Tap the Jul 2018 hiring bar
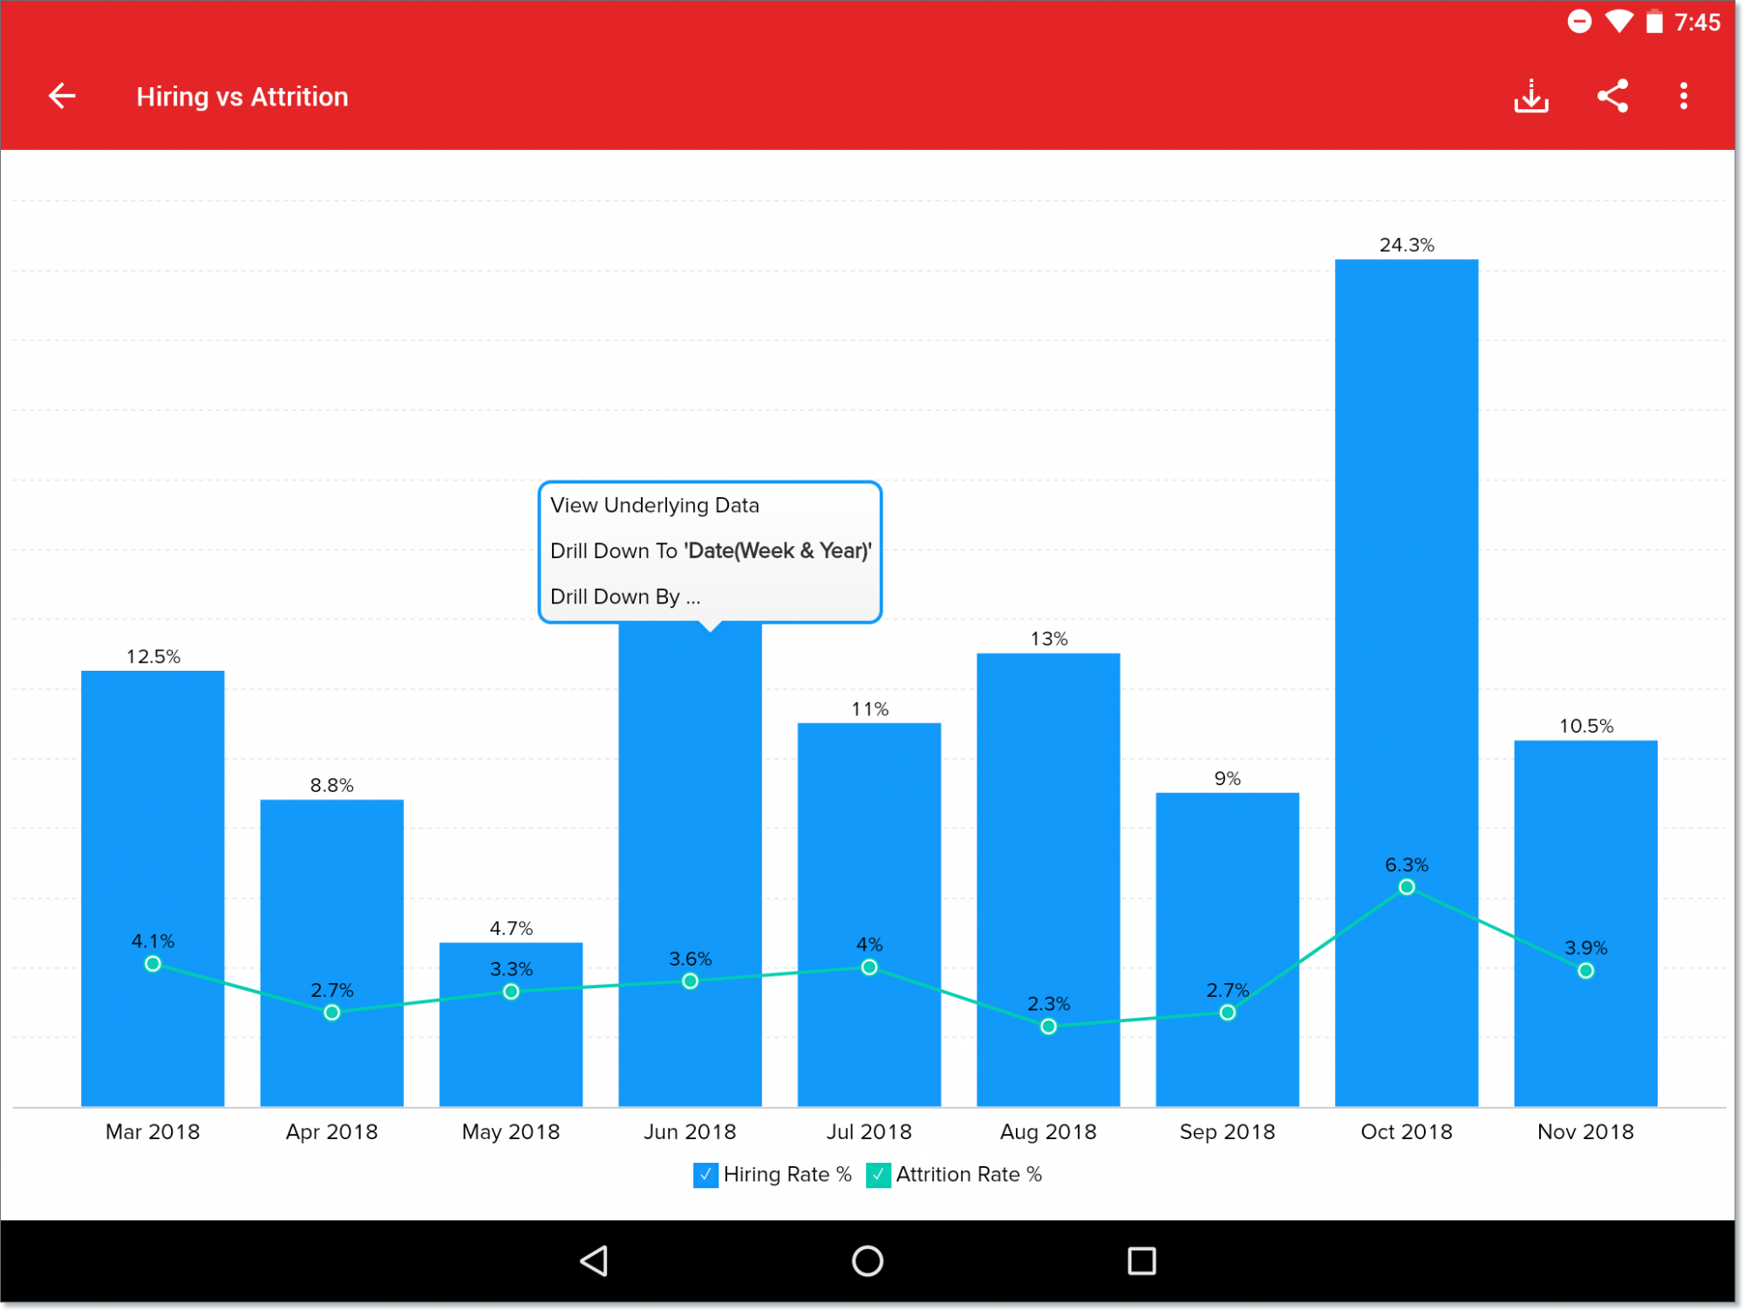Image resolution: width=1744 pixels, height=1311 pixels. 869,914
